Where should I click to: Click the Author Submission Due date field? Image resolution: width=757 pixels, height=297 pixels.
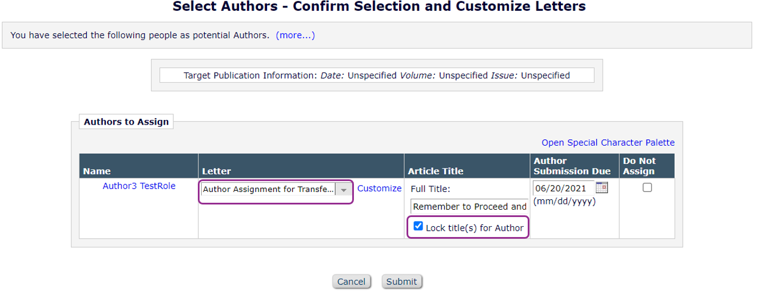click(x=563, y=188)
